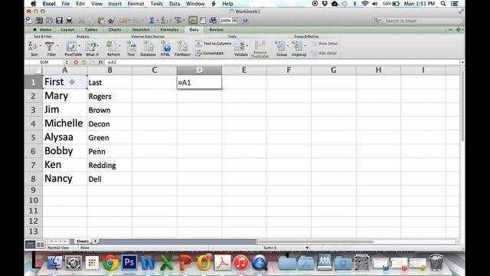Open the Validate dropdown arrow
Screen dimensions: 490x276
(247, 46)
